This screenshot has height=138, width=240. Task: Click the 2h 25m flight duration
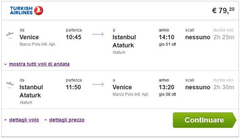[x=223, y=37]
